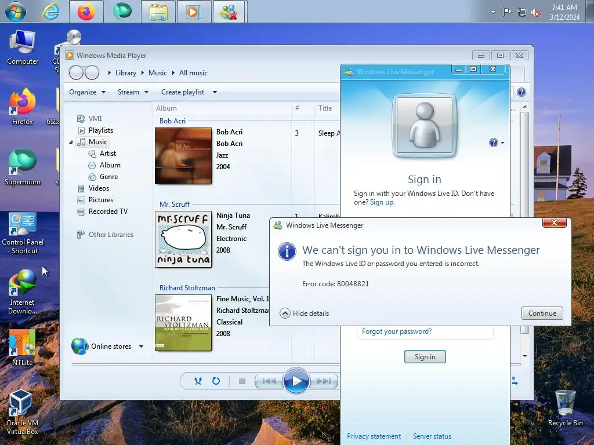
Task: Click the Media Player back arrow button
Action: (76, 72)
